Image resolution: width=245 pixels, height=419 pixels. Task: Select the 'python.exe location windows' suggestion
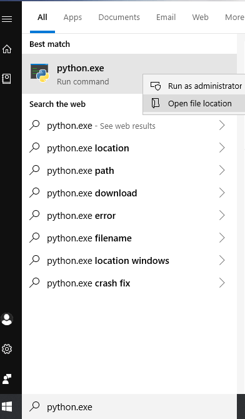coord(129,260)
